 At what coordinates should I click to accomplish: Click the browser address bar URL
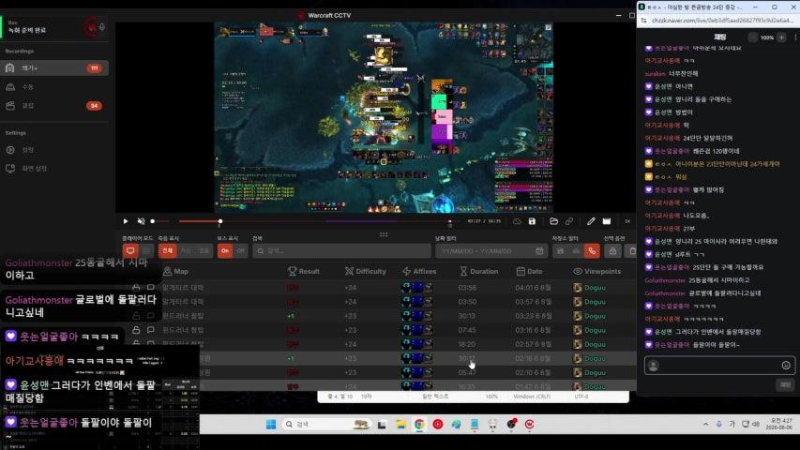coord(722,21)
